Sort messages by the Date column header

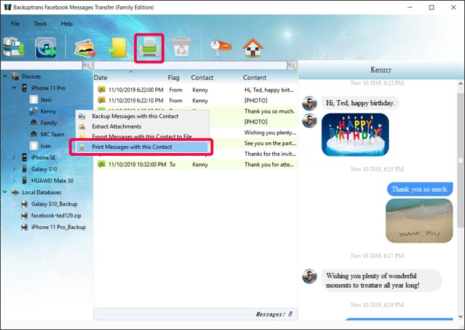tap(101, 78)
